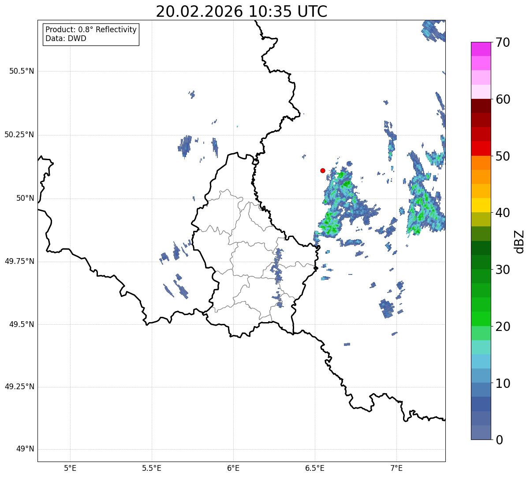
Task: Click the title "20.02.2026 10:35 UTC"
Action: pos(242,11)
